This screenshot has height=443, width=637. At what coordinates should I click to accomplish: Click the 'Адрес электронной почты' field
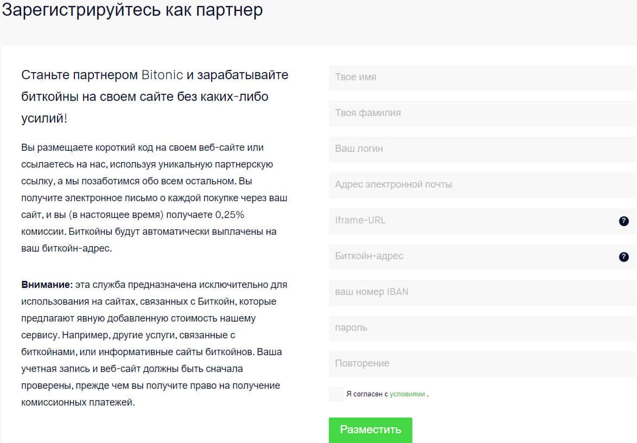[x=482, y=185]
